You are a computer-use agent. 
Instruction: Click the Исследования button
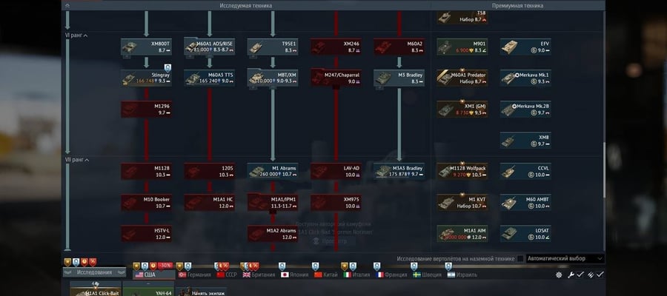coord(94,272)
